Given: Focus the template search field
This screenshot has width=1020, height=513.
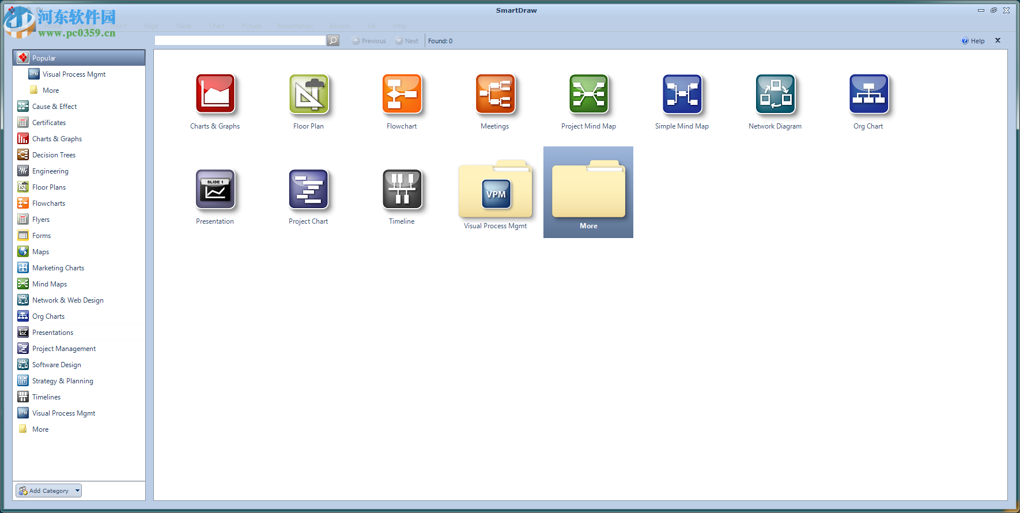Looking at the screenshot, I should pyautogui.click(x=240, y=40).
